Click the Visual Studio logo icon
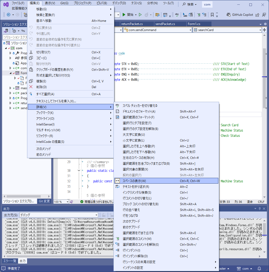This screenshot has height=272, width=269. 6,4
